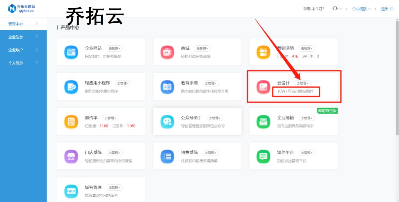Viewport: 399px width, 202px height.
Task: Click 去管理 button for 商城
Action: [202, 48]
